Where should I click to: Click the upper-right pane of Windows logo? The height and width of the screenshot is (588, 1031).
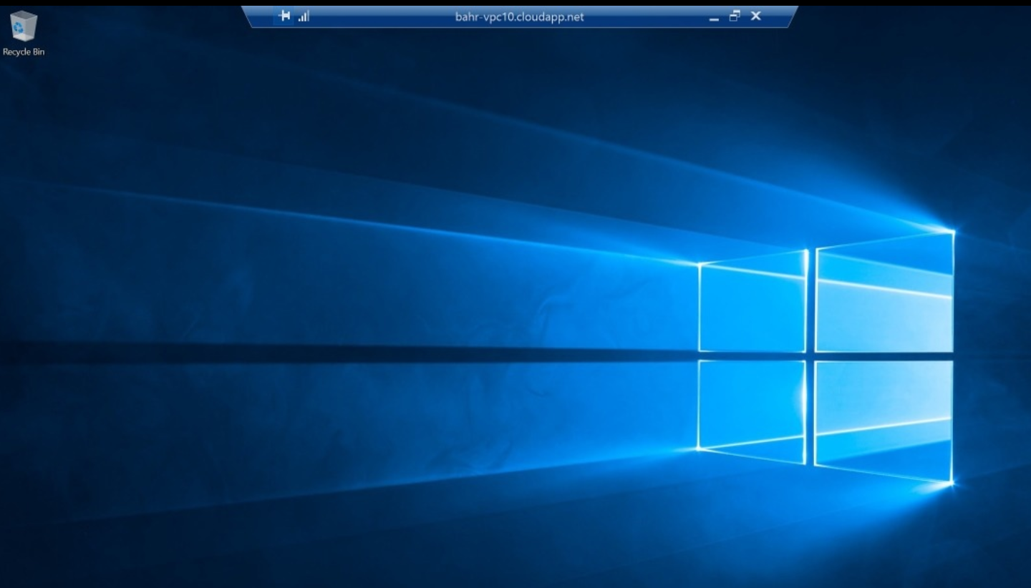coord(884,300)
